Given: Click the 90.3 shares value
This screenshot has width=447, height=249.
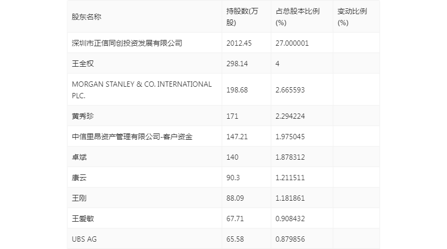Looking at the screenshot, I should pos(232,178).
